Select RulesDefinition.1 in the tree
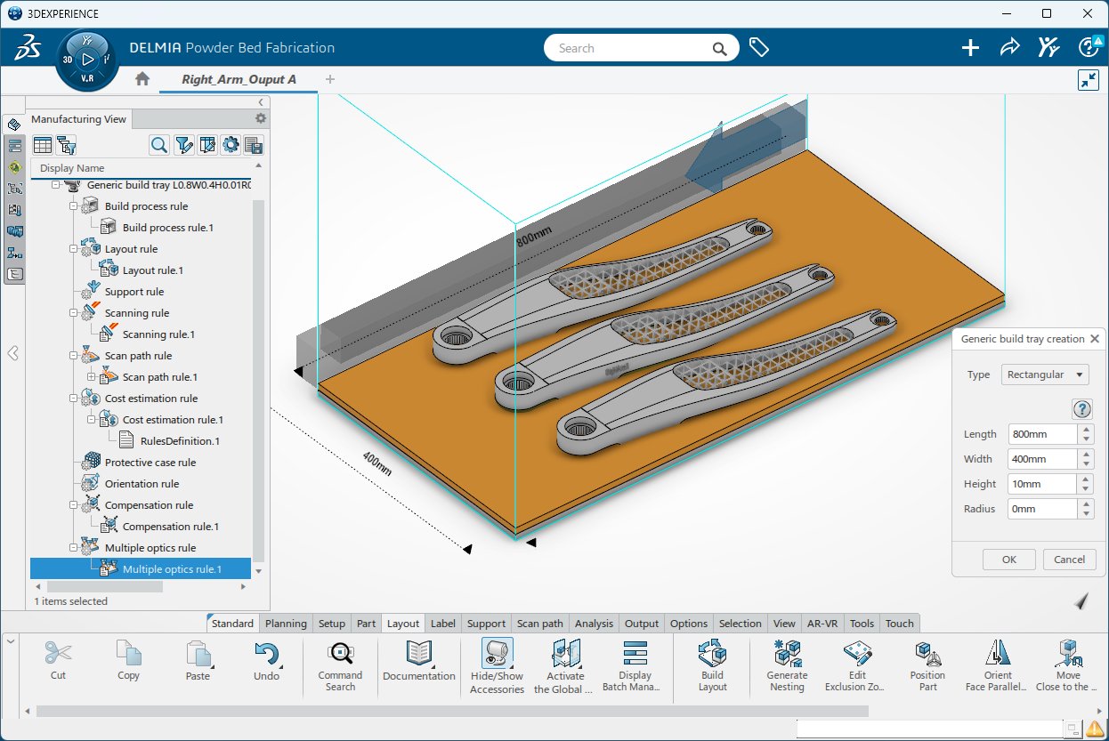The height and width of the screenshot is (741, 1109). 180,441
